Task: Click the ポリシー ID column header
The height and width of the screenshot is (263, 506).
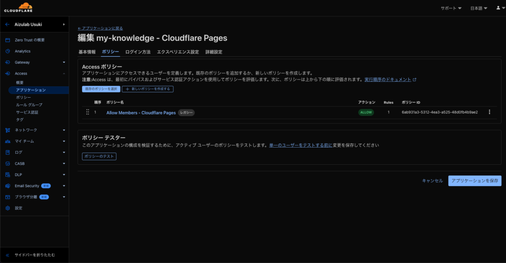Action: (x=411, y=103)
